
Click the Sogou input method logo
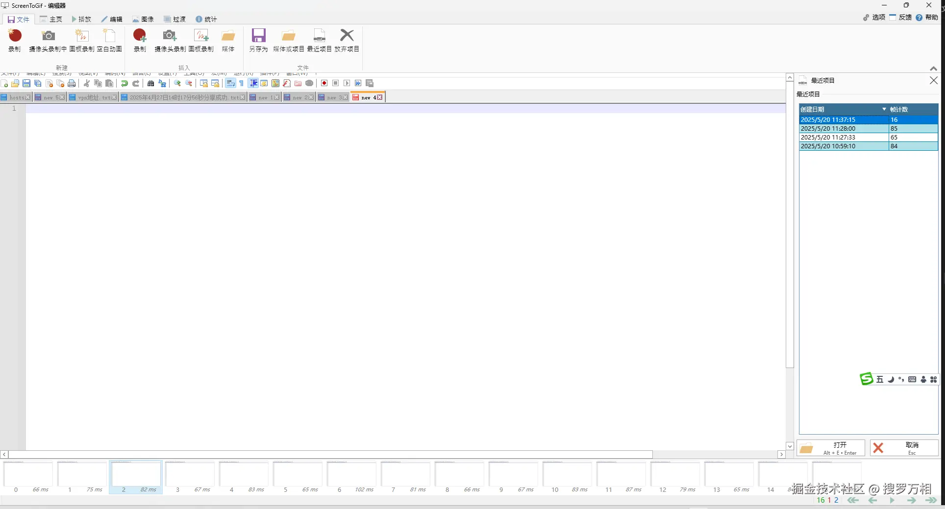pyautogui.click(x=867, y=379)
